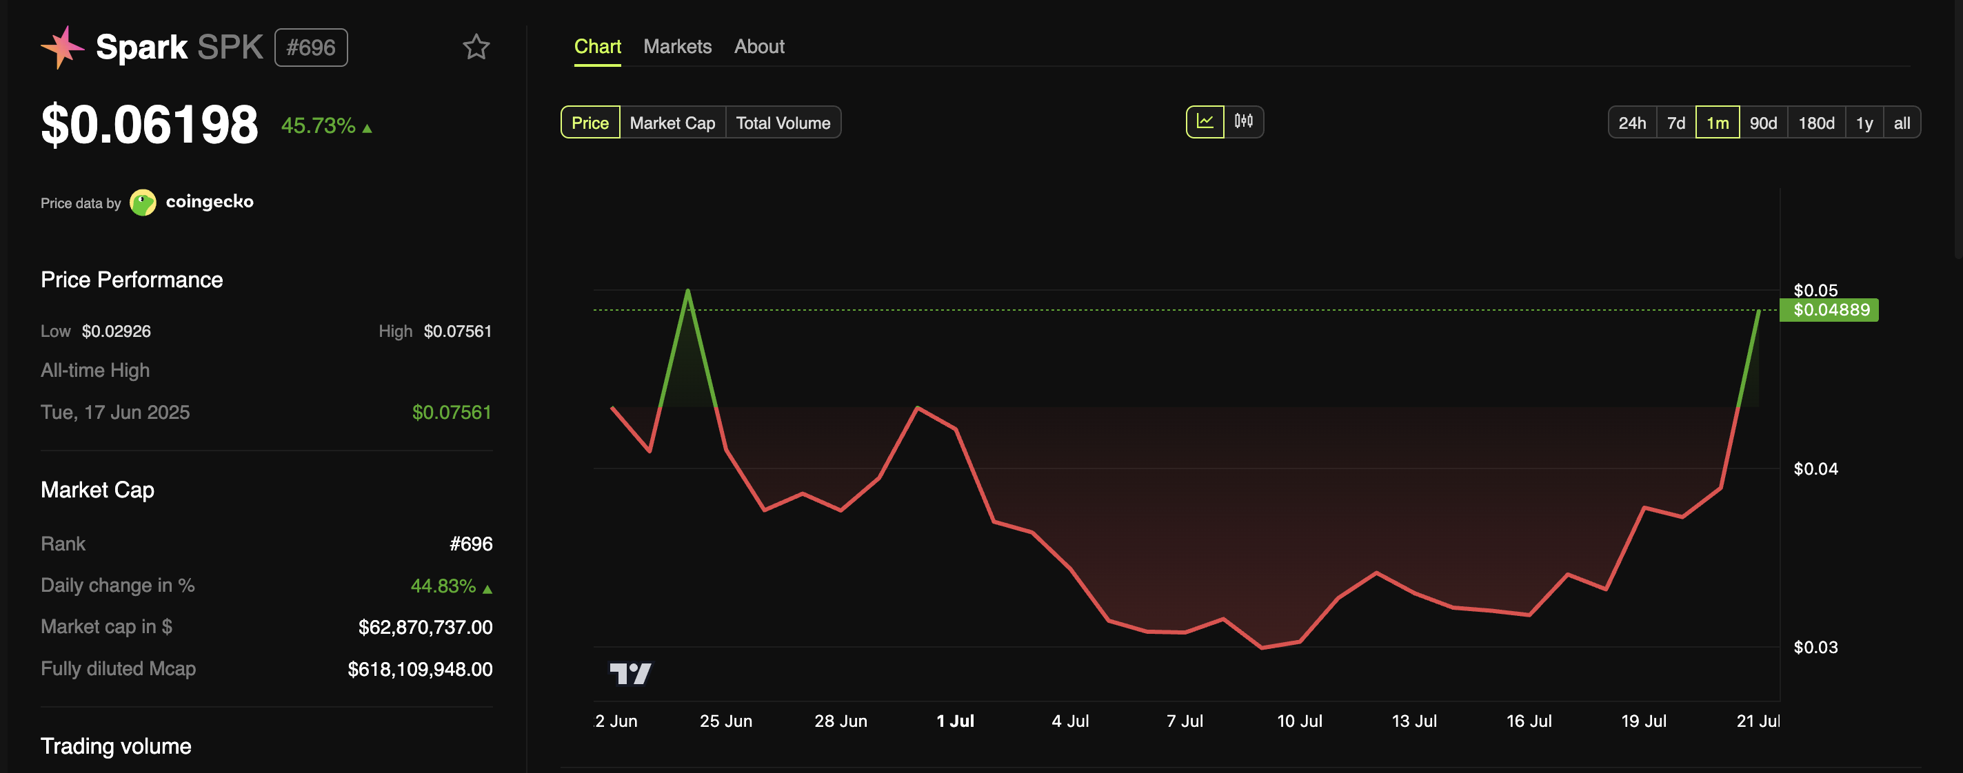Set time range to 24h
Screen dimensions: 1963x773
[x=1631, y=123]
